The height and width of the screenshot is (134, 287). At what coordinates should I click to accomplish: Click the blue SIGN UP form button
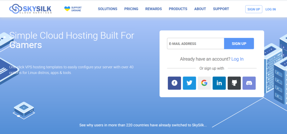coord(239,44)
